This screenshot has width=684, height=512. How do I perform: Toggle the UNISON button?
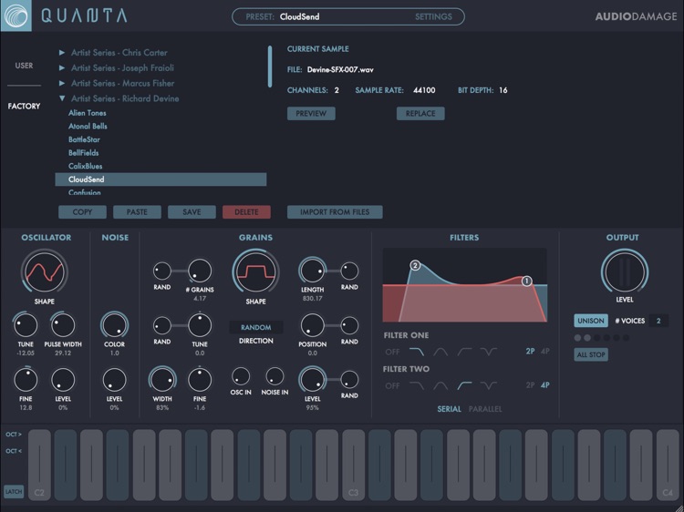pyautogui.click(x=591, y=321)
